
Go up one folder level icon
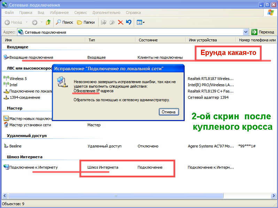tap(48, 22)
